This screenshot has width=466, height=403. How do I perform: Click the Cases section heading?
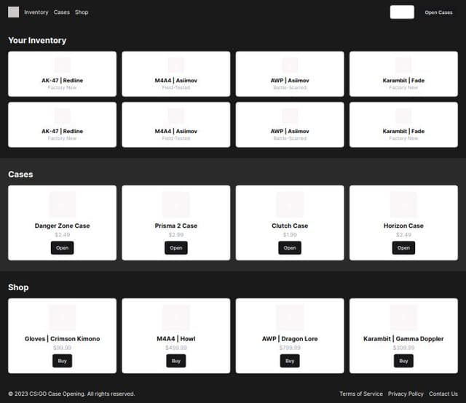point(20,175)
